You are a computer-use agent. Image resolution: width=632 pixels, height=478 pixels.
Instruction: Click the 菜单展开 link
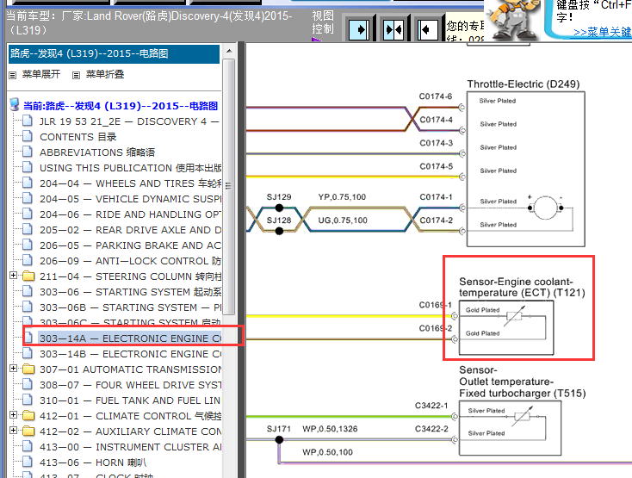coord(41,74)
